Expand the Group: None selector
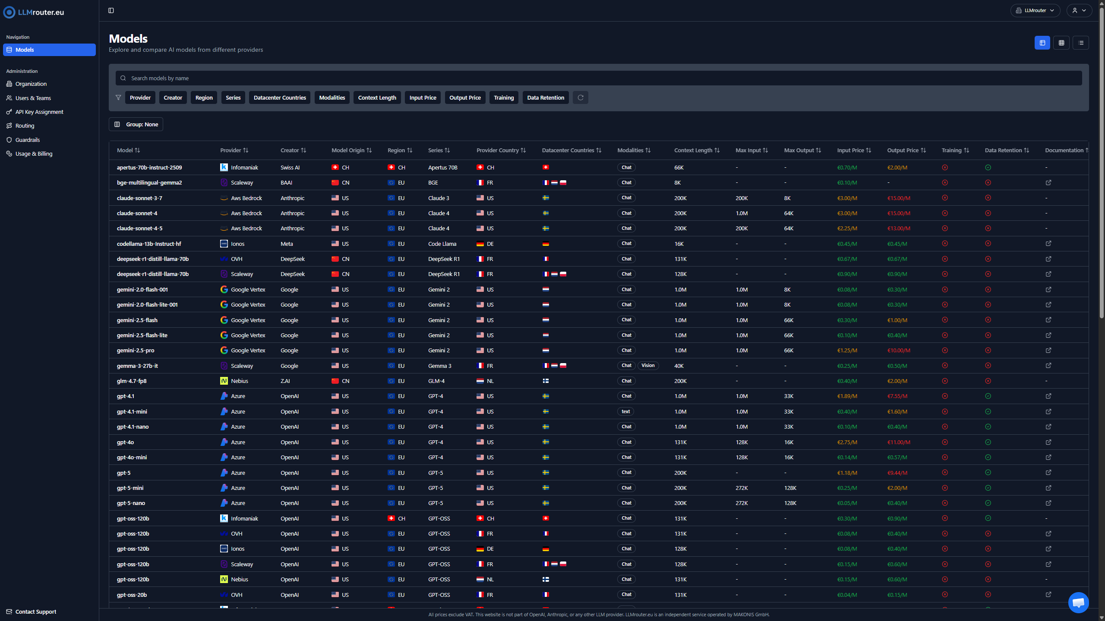Image resolution: width=1105 pixels, height=621 pixels. [x=136, y=124]
